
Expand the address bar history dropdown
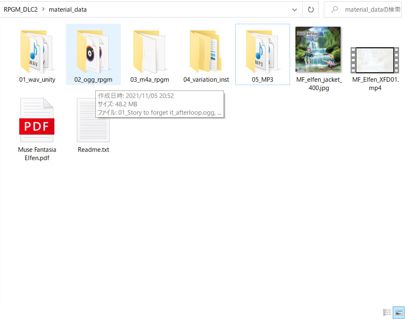tap(295, 10)
